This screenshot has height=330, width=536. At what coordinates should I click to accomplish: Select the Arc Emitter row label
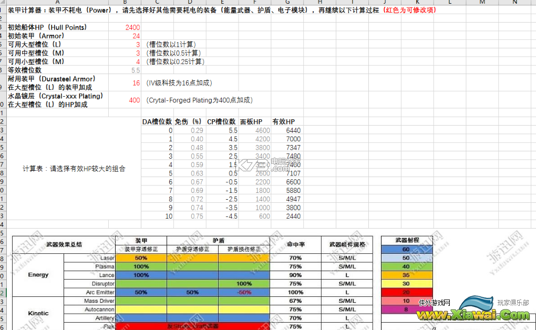[89, 292]
